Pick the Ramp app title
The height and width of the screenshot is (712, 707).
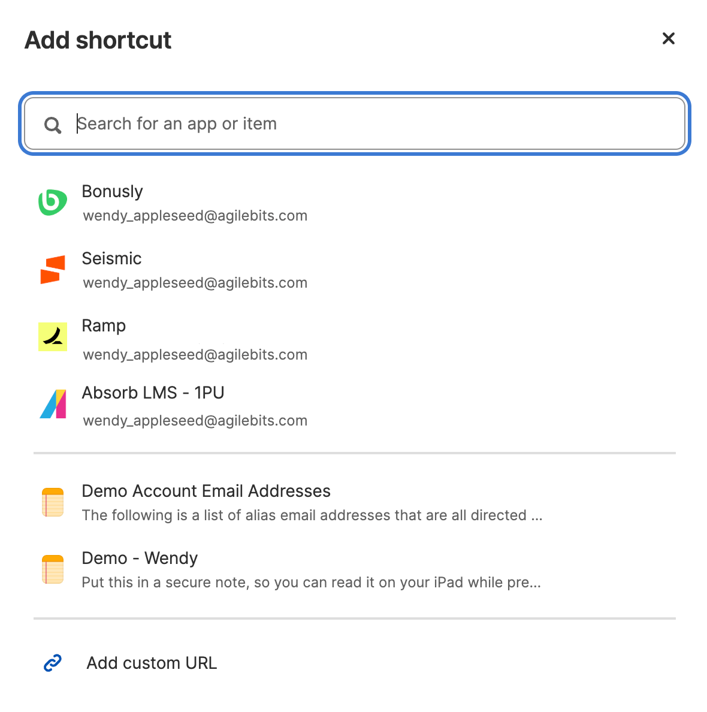click(104, 326)
